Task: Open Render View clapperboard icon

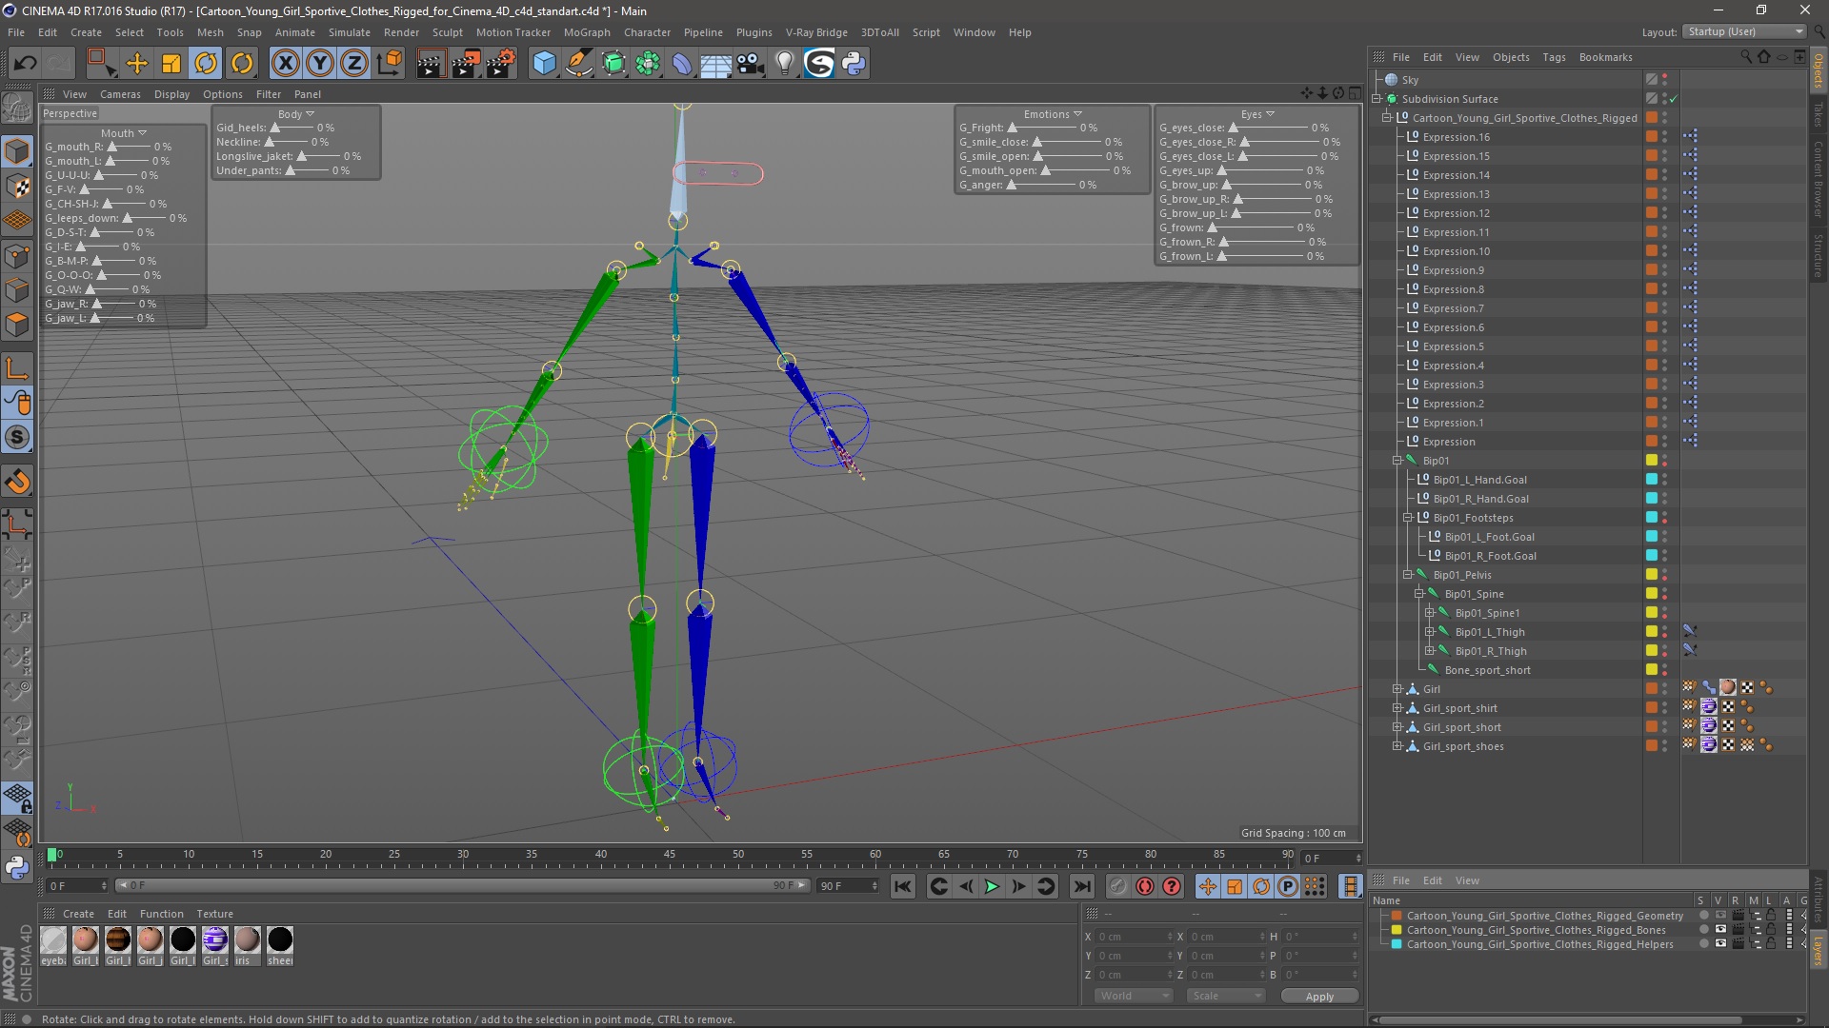Action: 431,64
